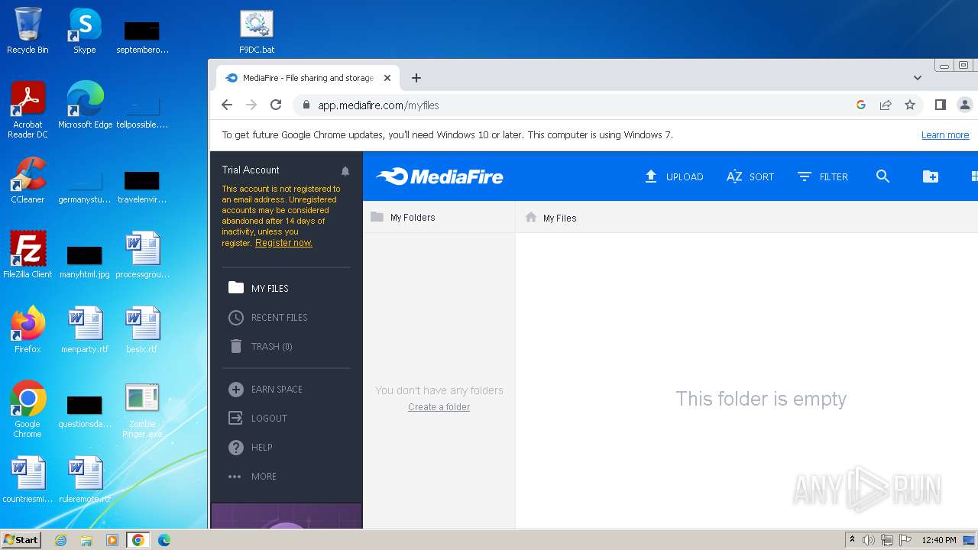Open the Filter option

tap(823, 176)
